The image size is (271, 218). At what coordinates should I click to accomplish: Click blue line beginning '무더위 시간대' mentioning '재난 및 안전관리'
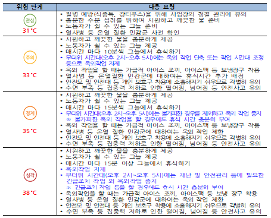(x=165, y=175)
